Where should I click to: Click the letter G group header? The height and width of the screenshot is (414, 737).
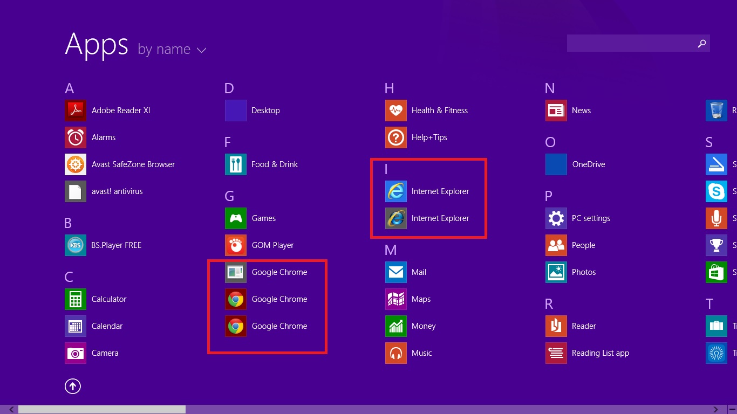(x=229, y=196)
